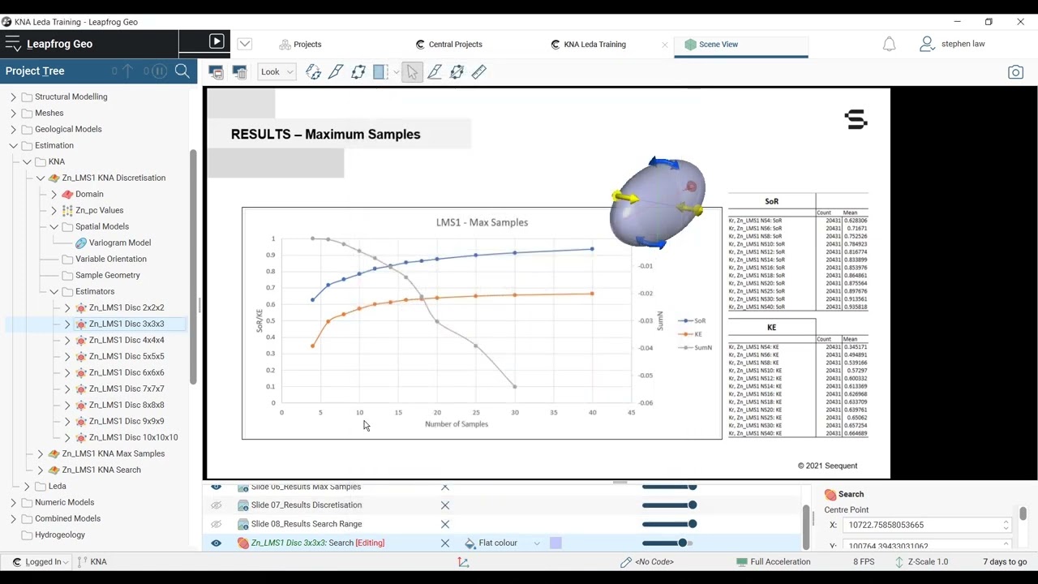
Task: Expand the Geological Models folder
Action: point(13,129)
